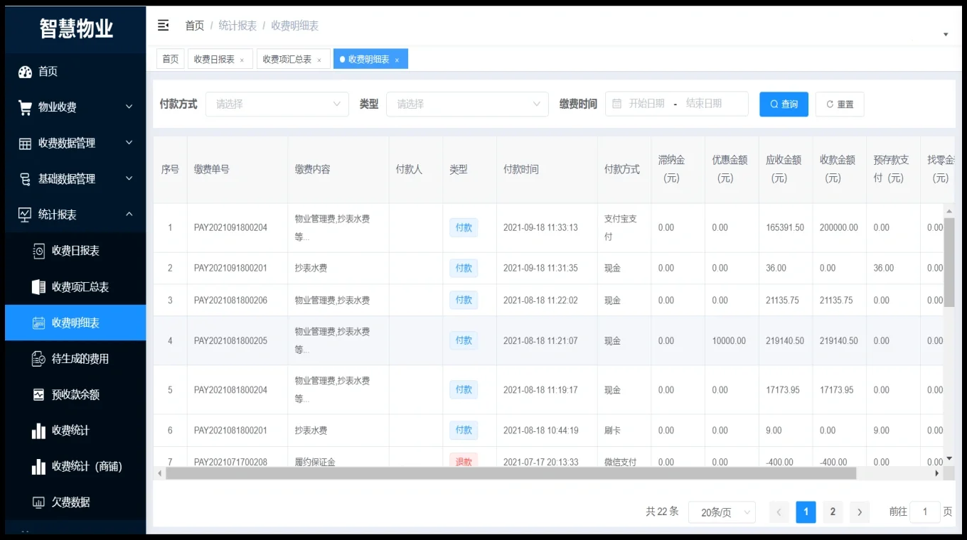The image size is (967, 540).
Task: Close the 收费日报表 tab
Action: 242,60
